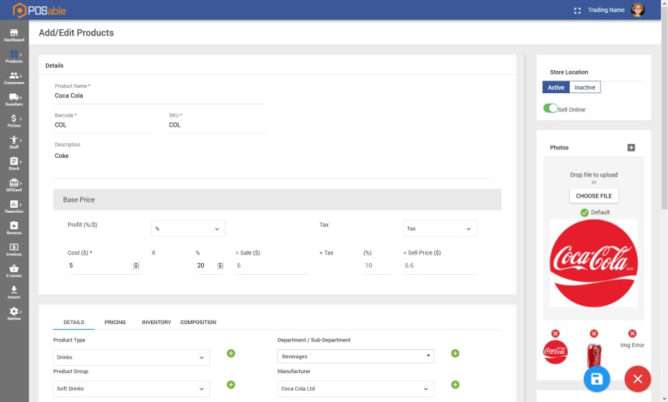Adjust the Cost ($) spinner arrows
This screenshot has height=402, width=668.
click(136, 265)
